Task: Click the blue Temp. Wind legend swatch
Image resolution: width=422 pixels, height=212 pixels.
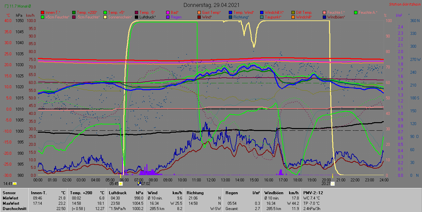Action: click(x=231, y=13)
